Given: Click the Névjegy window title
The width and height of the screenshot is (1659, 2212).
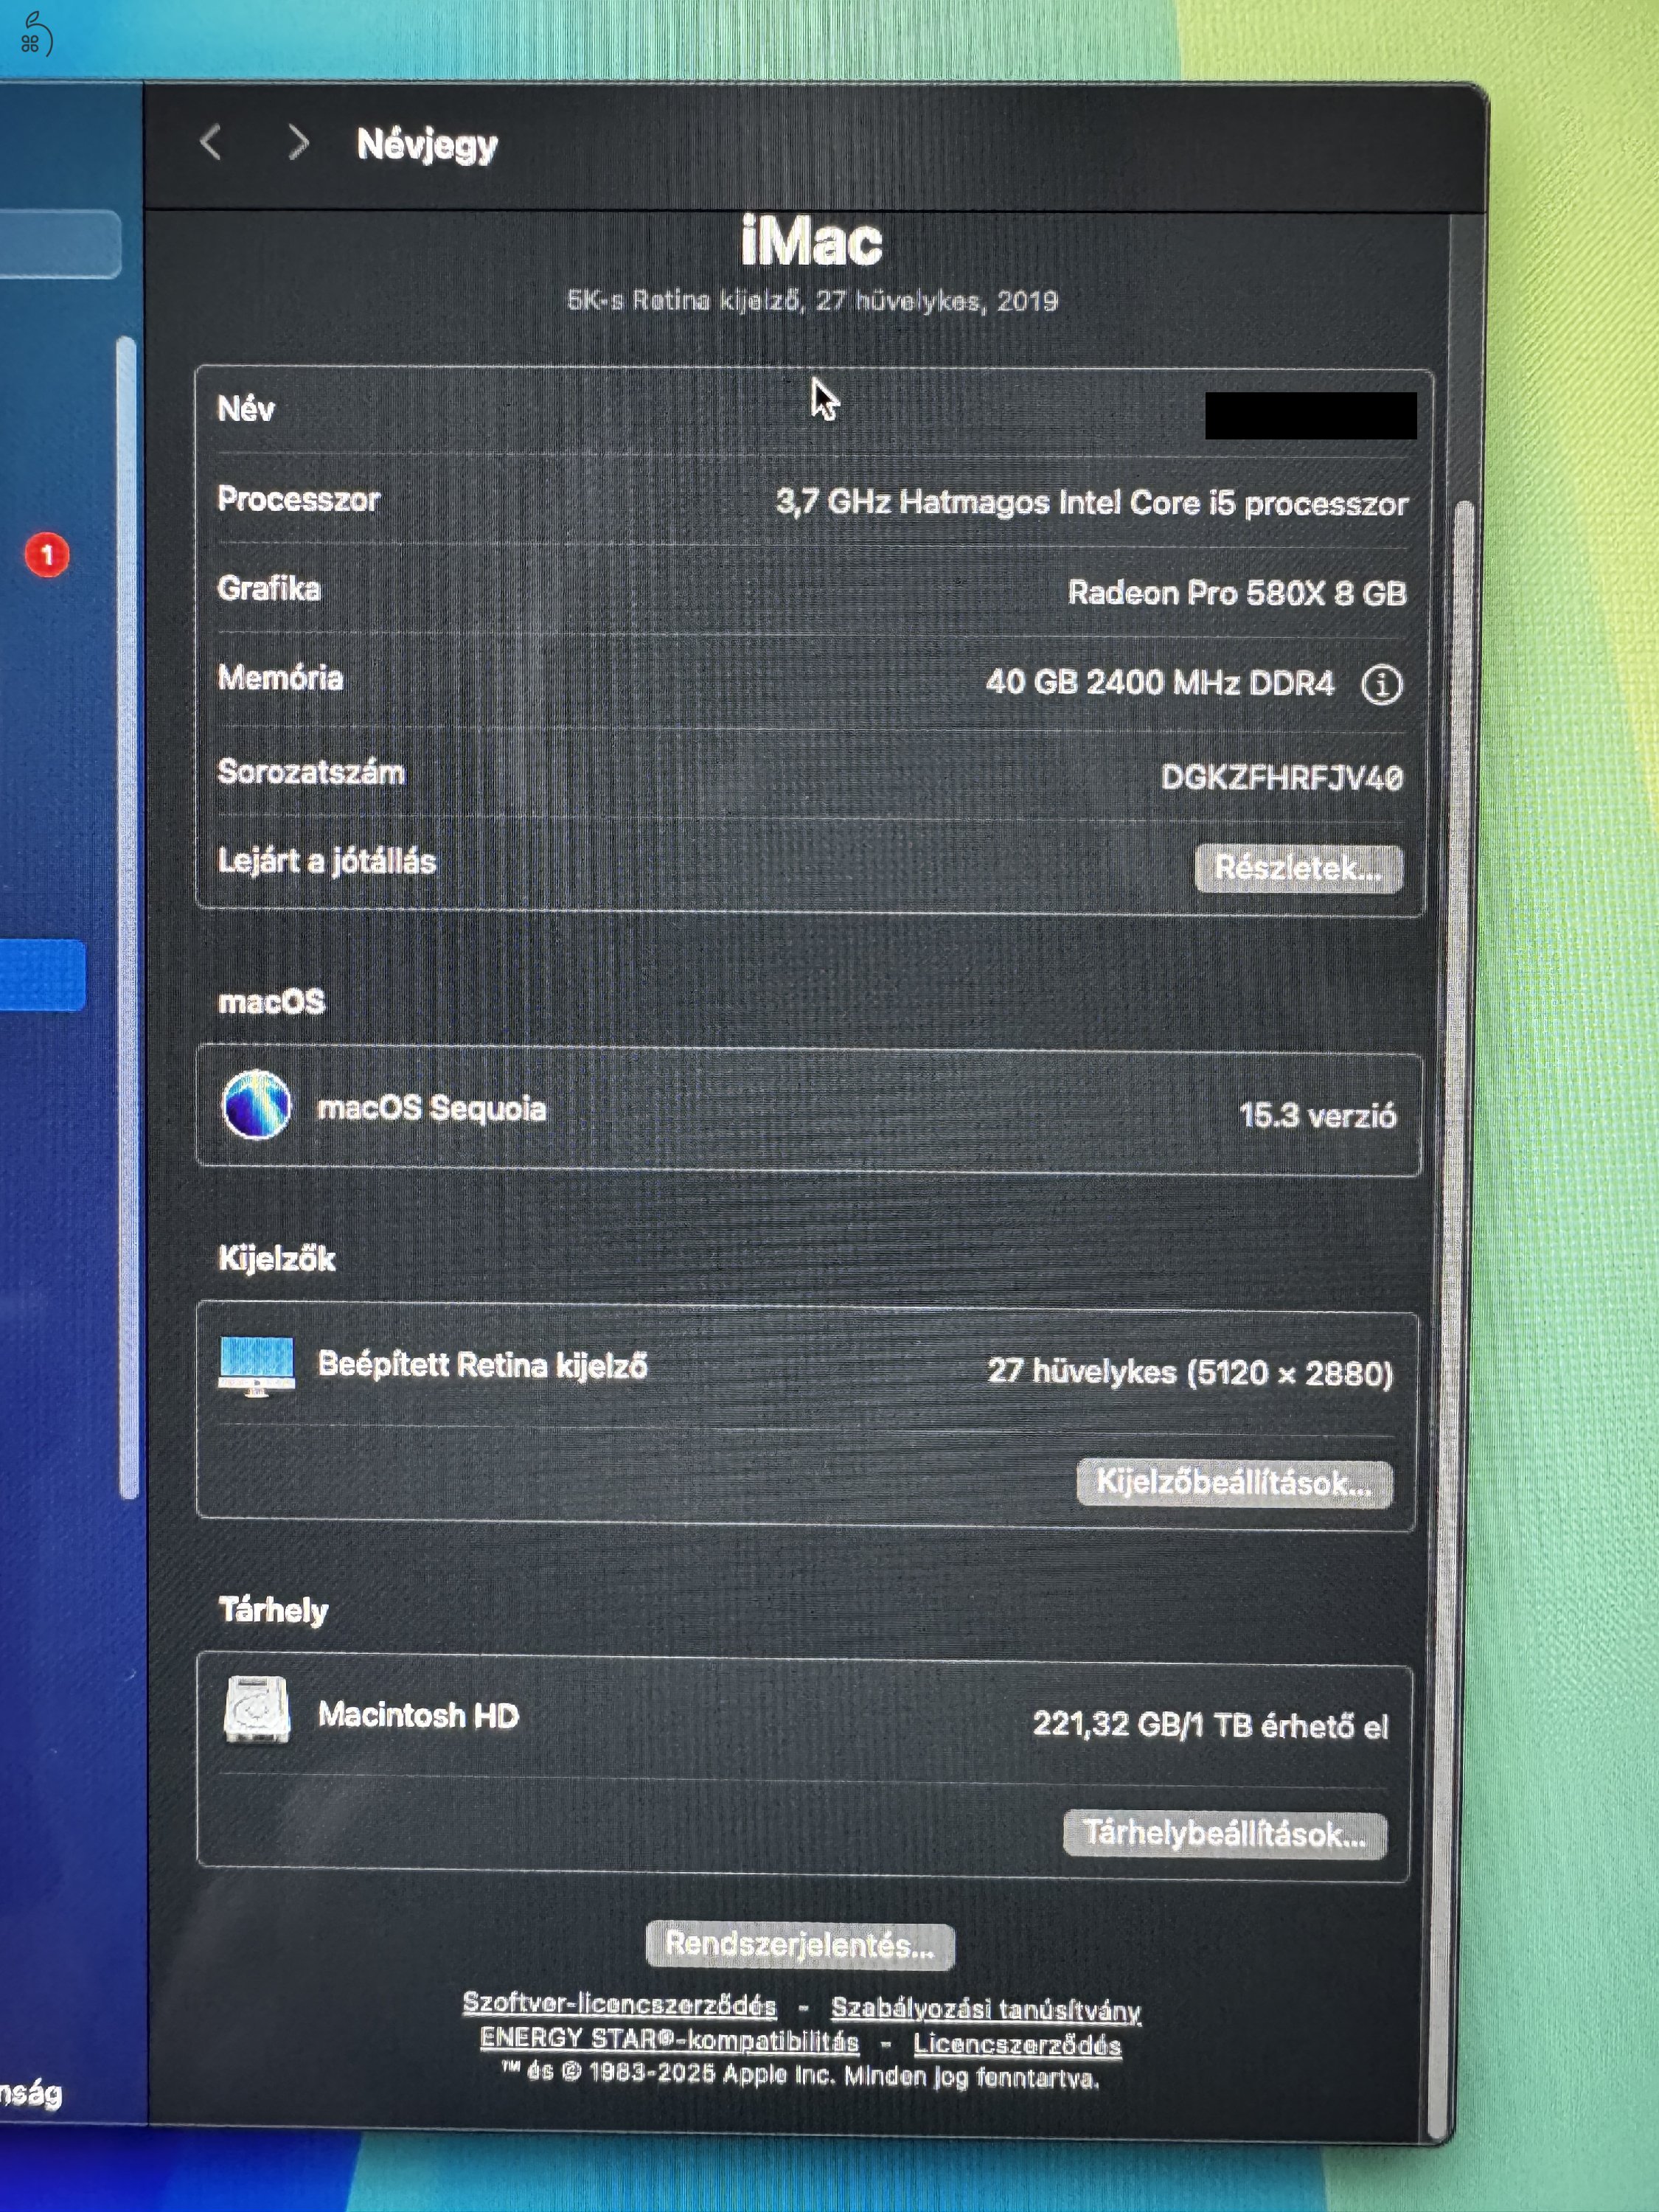Looking at the screenshot, I should point(427,146).
